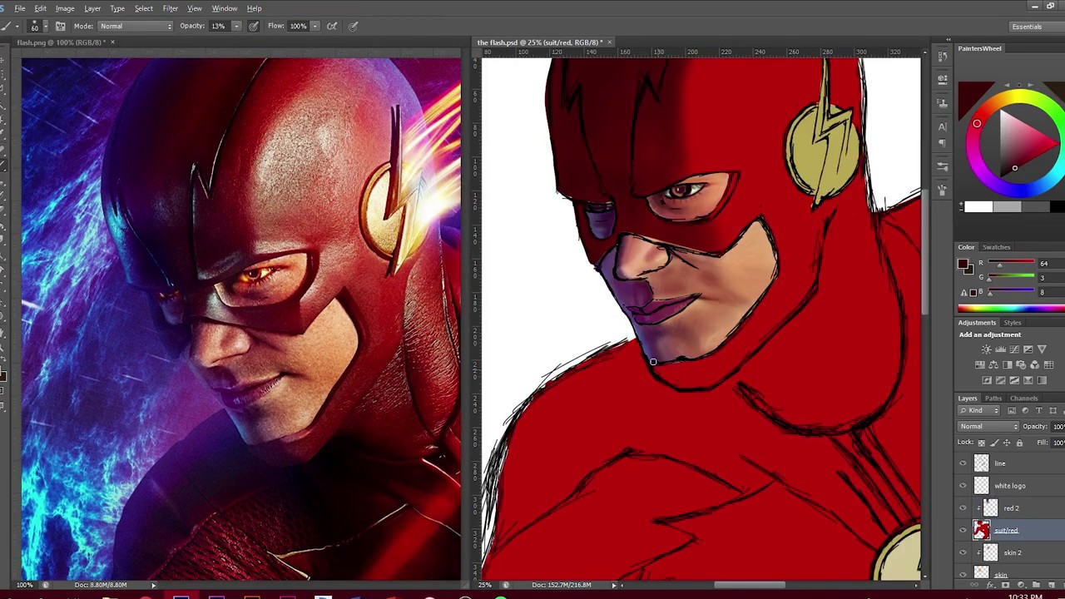This screenshot has height=599, width=1065.
Task: Switch to the Swatches tab
Action: [x=996, y=247]
